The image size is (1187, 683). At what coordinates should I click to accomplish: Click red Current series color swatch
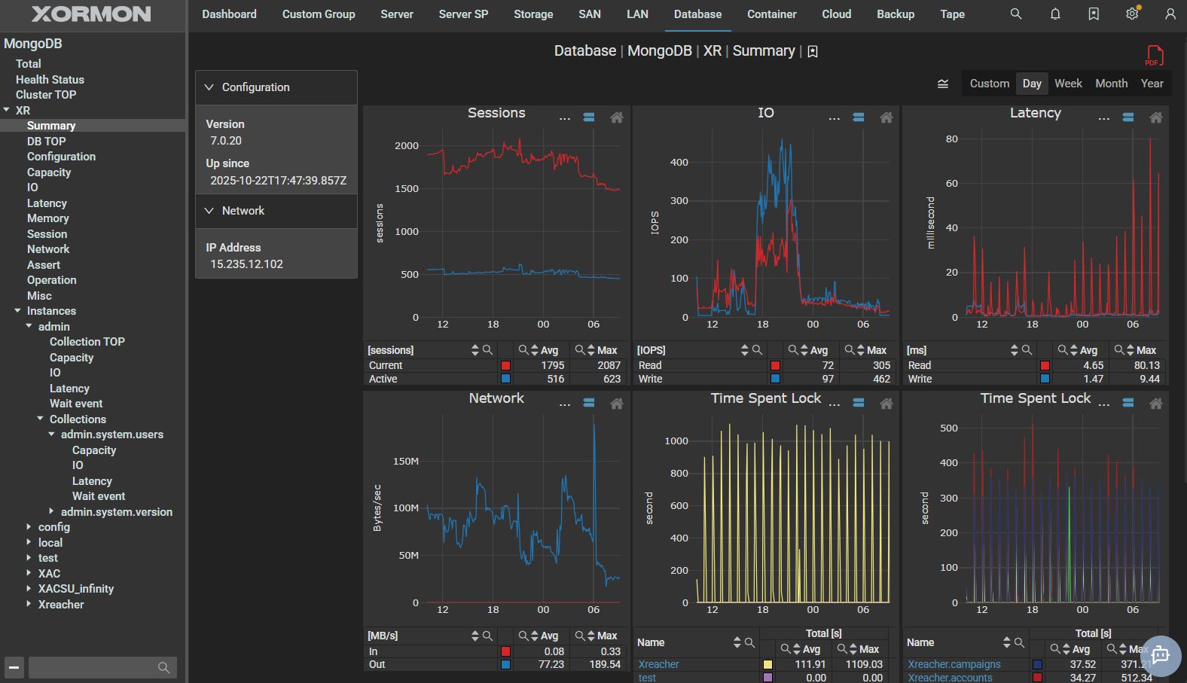click(505, 365)
